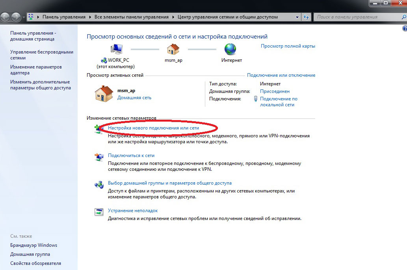Click bold msm_ap network name
407x270 pixels.
tap(126, 91)
